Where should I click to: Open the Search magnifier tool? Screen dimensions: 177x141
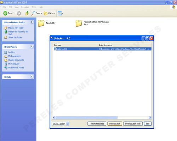tap(36, 13)
